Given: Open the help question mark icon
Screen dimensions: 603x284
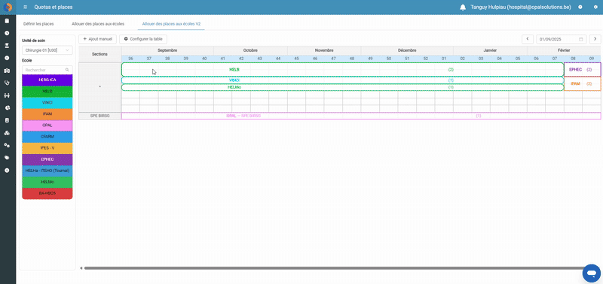Looking at the screenshot, I should point(580,8).
